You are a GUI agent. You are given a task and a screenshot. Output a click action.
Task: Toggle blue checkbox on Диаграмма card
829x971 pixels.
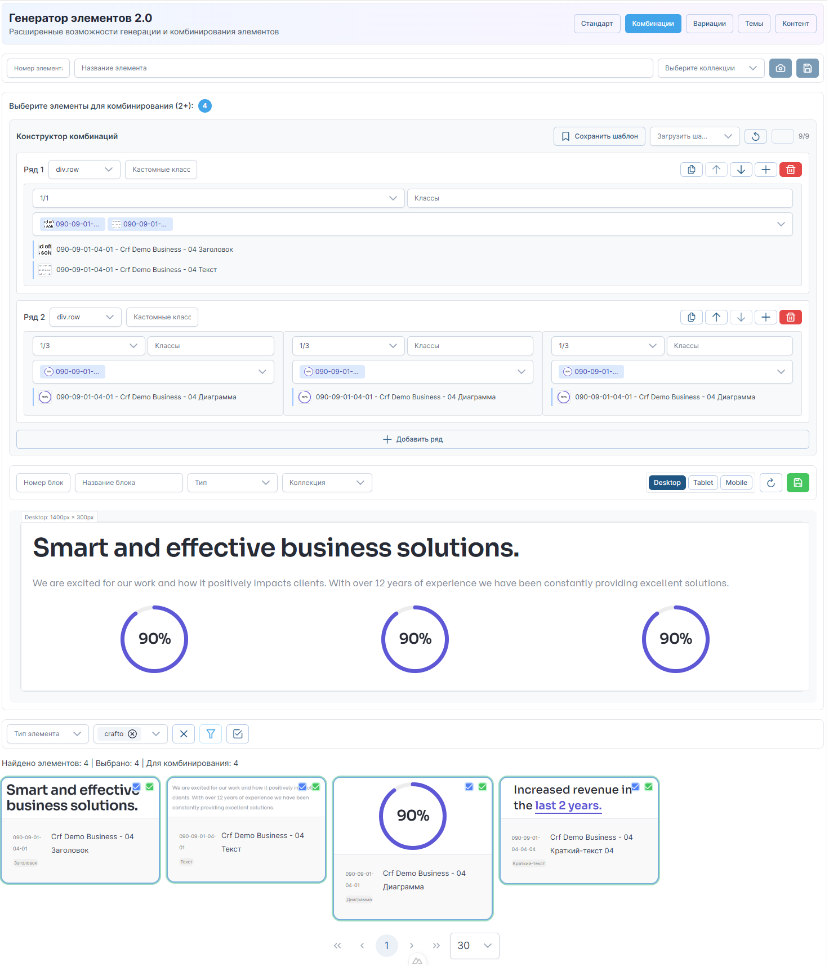point(469,787)
